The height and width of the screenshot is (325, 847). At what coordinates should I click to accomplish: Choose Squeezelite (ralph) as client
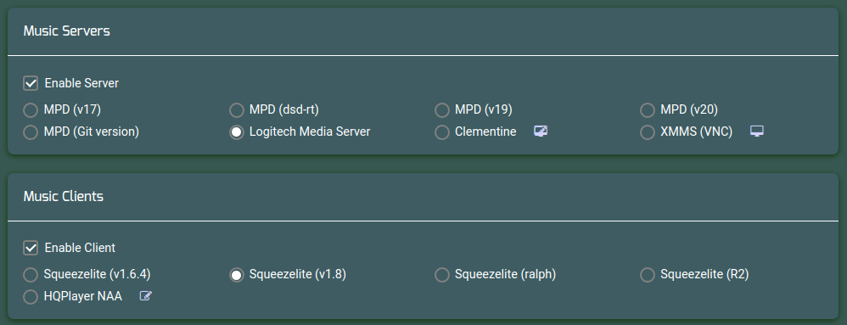coord(442,275)
